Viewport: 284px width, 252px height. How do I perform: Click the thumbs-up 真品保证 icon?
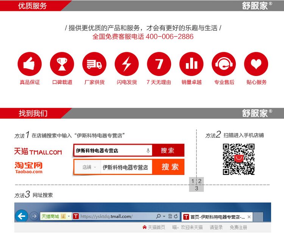pyautogui.click(x=30, y=64)
